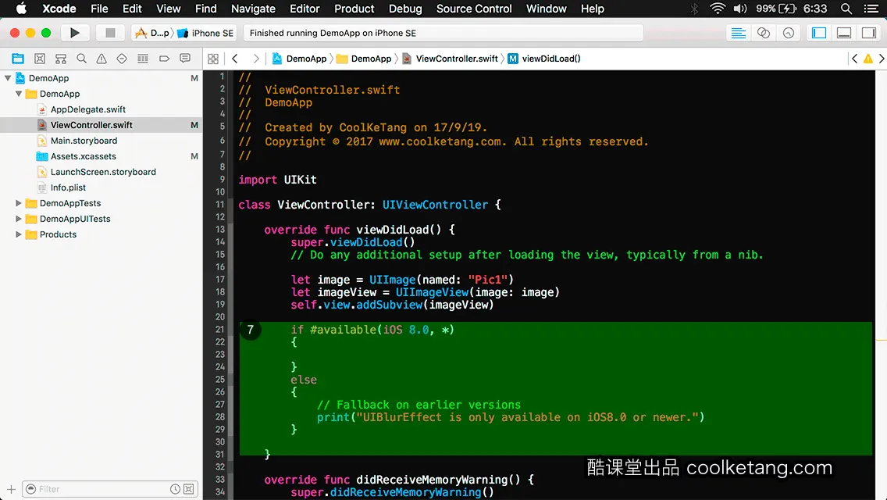
Task: Choose scheme D...p in toolbar
Action: [x=153, y=33]
